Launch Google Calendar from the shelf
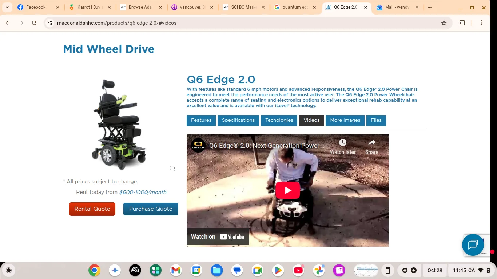The height and width of the screenshot is (279, 497). (196, 270)
